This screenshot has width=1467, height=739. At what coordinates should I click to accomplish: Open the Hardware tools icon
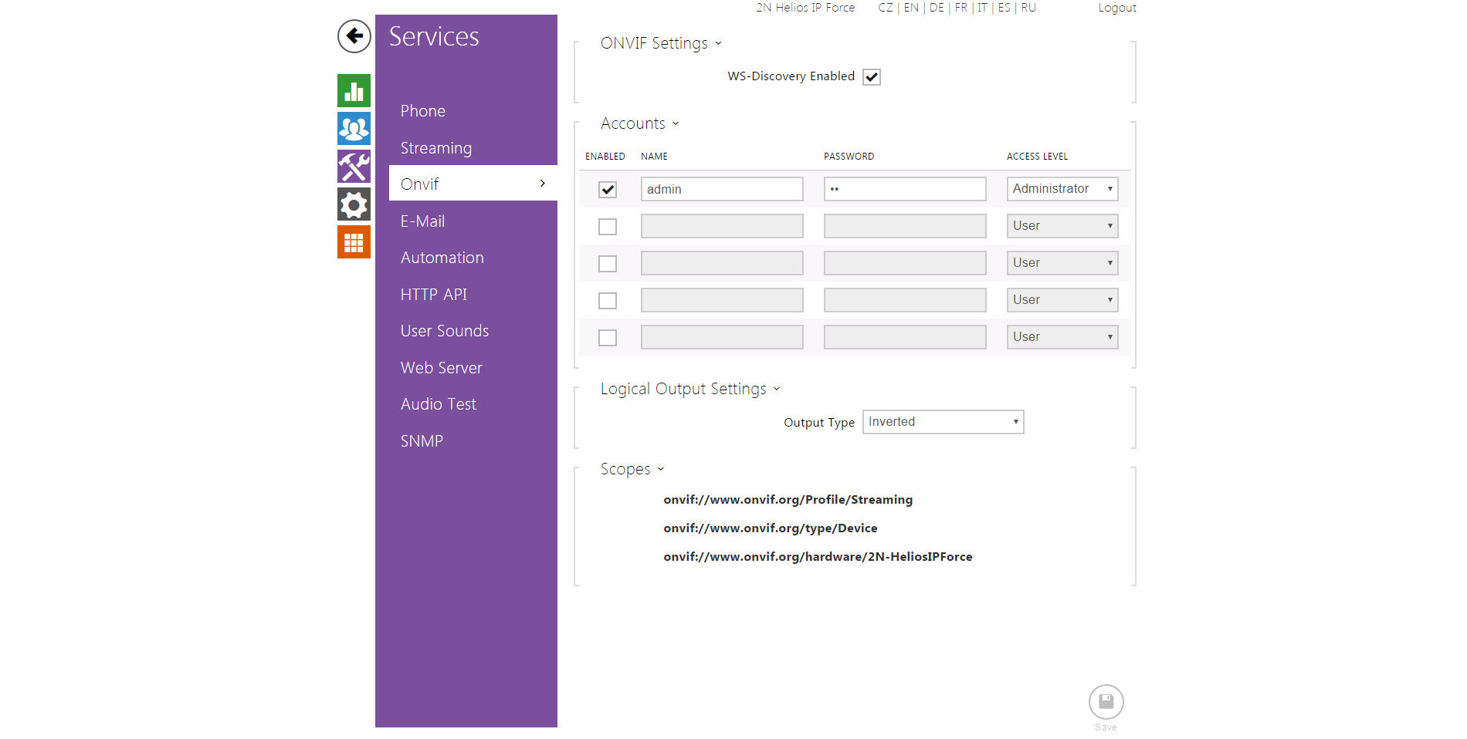[x=354, y=167]
